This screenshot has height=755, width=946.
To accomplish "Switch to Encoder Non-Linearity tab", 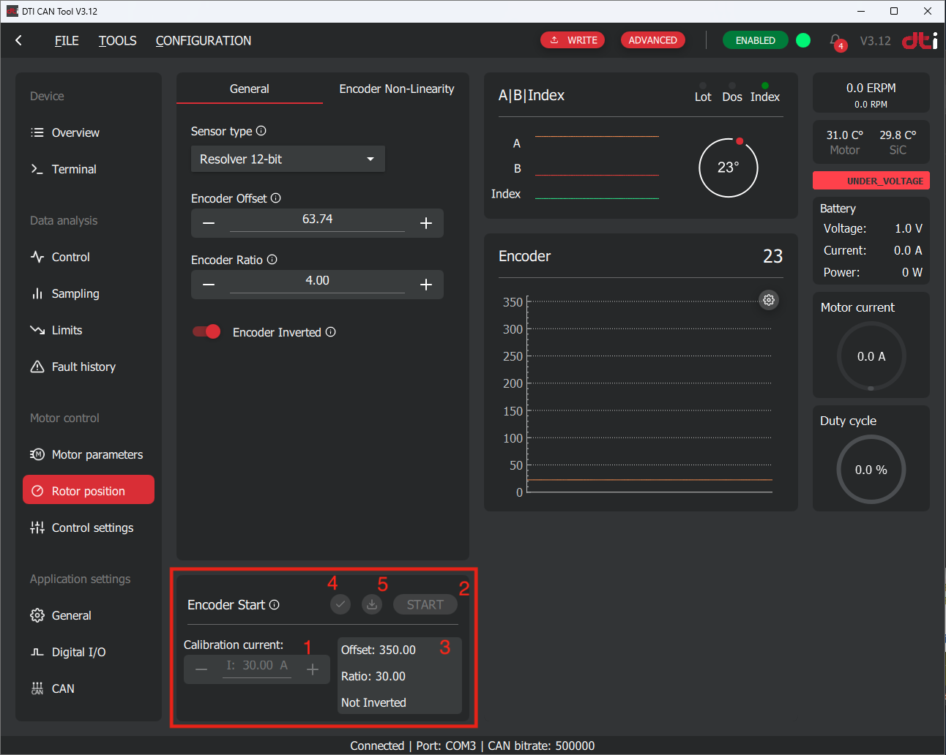I will click(396, 89).
